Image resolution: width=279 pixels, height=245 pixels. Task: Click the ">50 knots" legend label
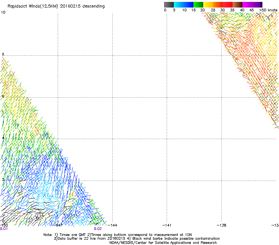tap(268, 10)
